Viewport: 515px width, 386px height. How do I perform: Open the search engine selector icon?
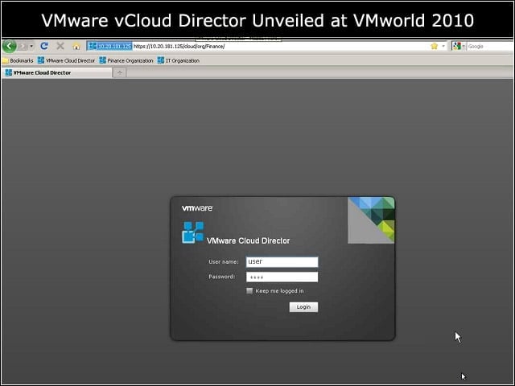click(459, 47)
